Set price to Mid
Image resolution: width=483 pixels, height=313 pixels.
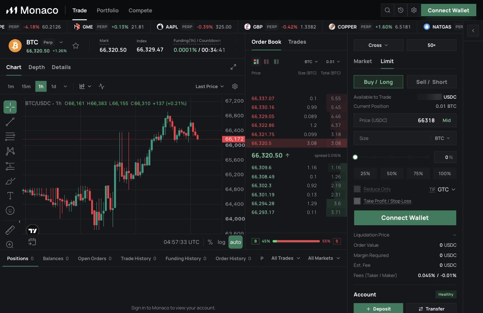point(446,120)
